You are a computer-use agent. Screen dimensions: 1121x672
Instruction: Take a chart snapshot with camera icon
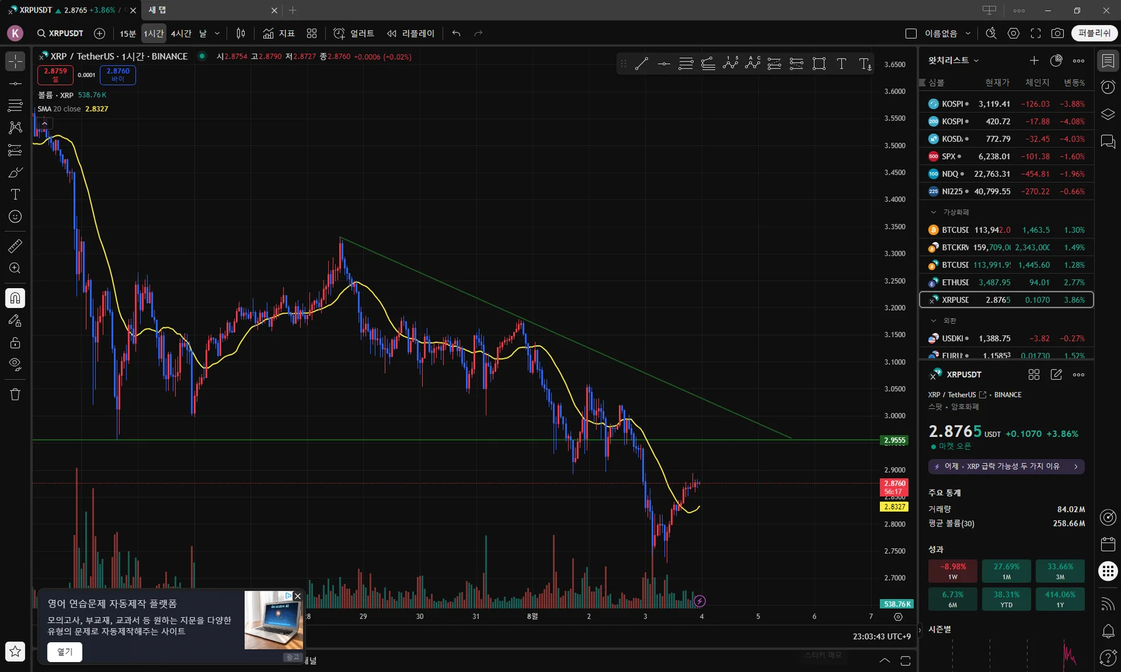click(x=1057, y=34)
